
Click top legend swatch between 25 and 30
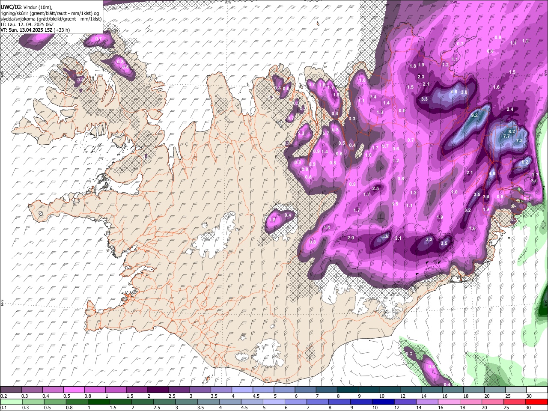tap(516, 390)
